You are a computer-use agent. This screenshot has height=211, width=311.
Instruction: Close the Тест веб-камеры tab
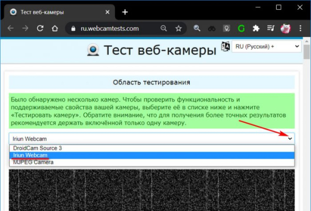pyautogui.click(x=108, y=11)
